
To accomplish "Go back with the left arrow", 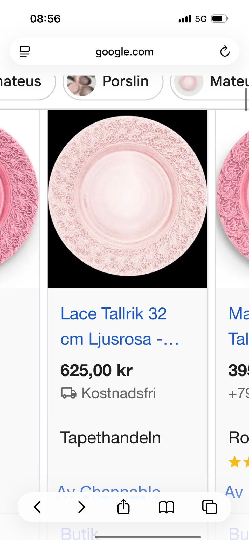I will click(x=37, y=507).
